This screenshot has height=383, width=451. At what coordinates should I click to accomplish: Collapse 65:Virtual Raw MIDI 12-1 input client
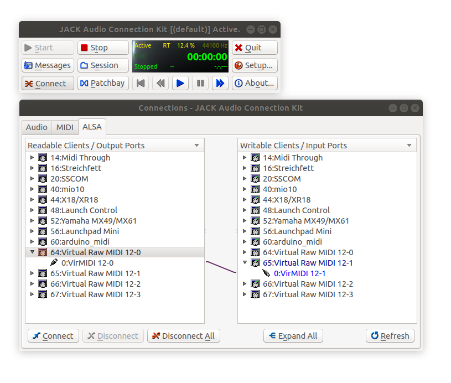(x=245, y=262)
